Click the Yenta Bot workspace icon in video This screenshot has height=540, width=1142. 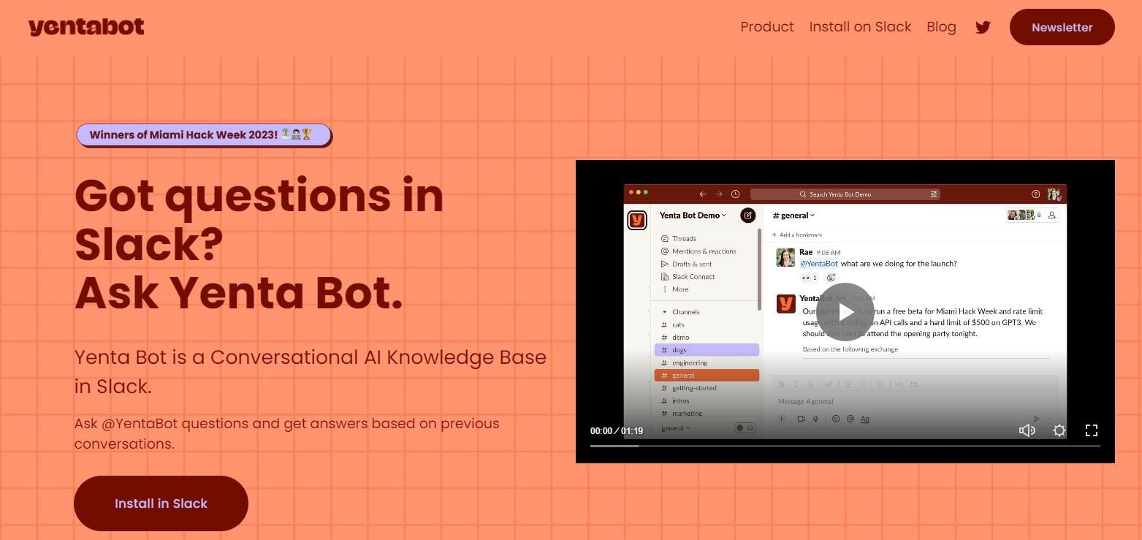point(637,220)
